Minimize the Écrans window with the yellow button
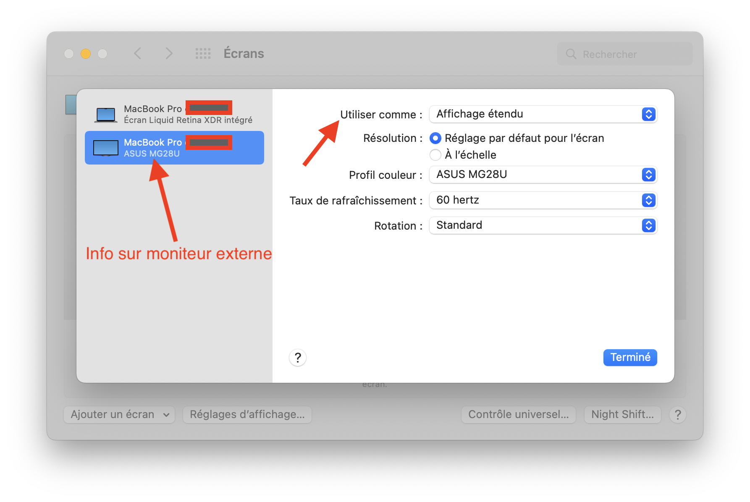 point(86,54)
